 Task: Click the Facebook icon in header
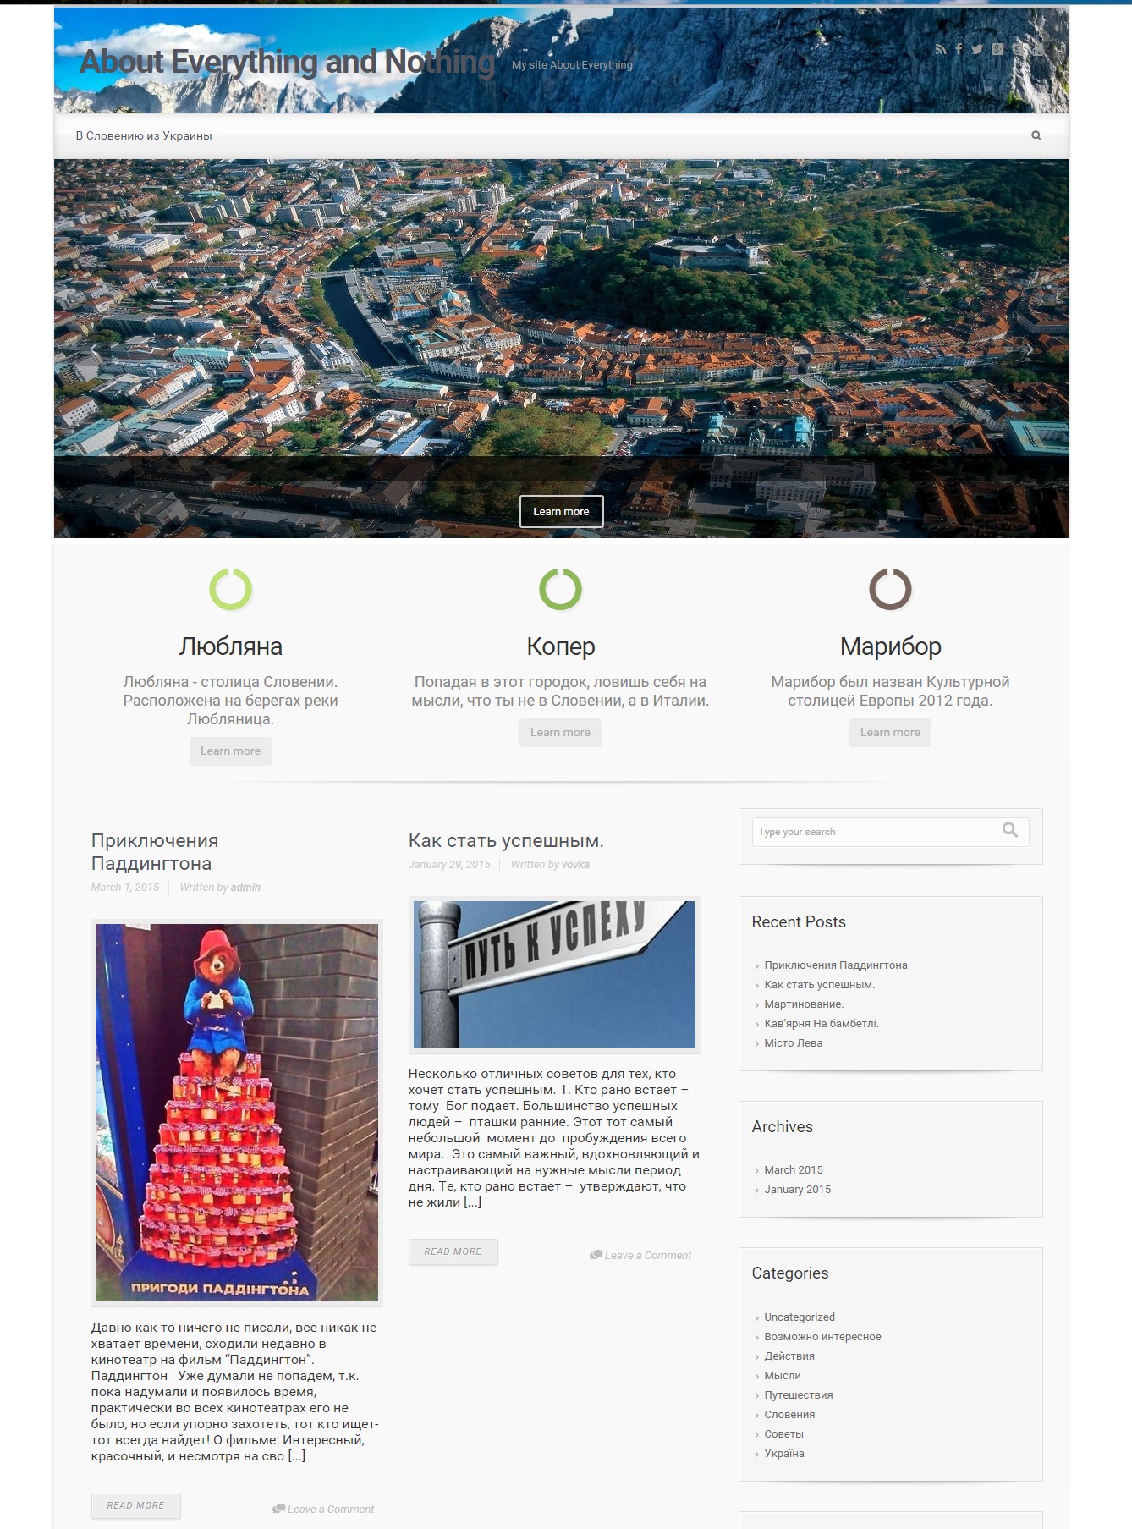click(959, 49)
